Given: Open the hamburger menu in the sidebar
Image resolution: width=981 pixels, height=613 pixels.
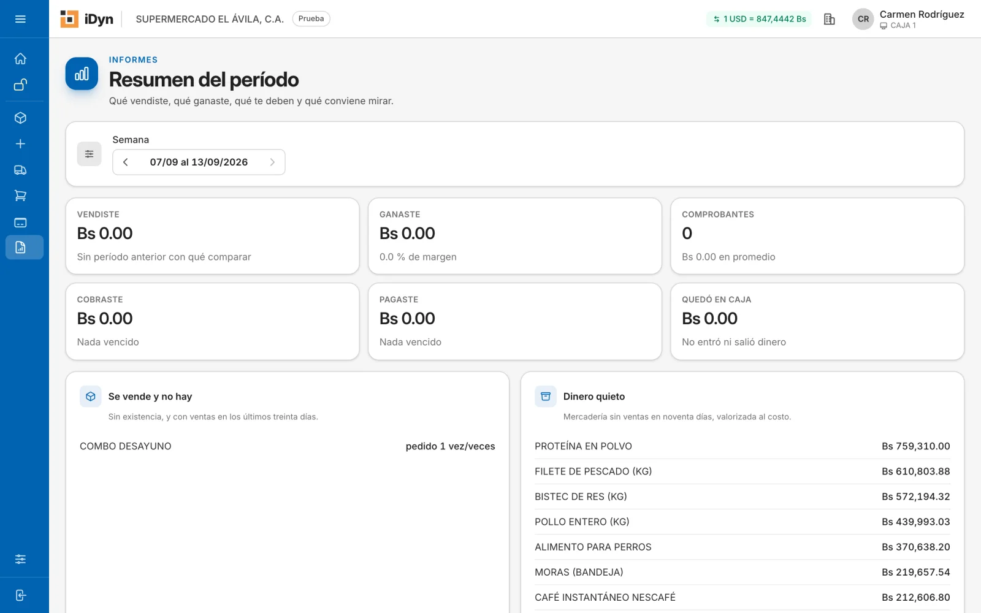Looking at the screenshot, I should click(x=20, y=19).
